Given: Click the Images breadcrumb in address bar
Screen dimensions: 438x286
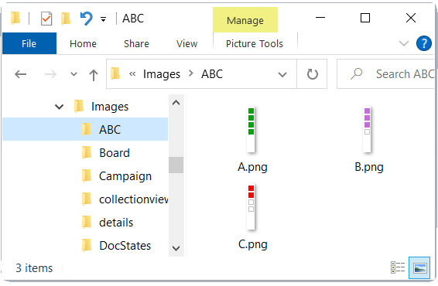Looking at the screenshot, I should tap(162, 74).
